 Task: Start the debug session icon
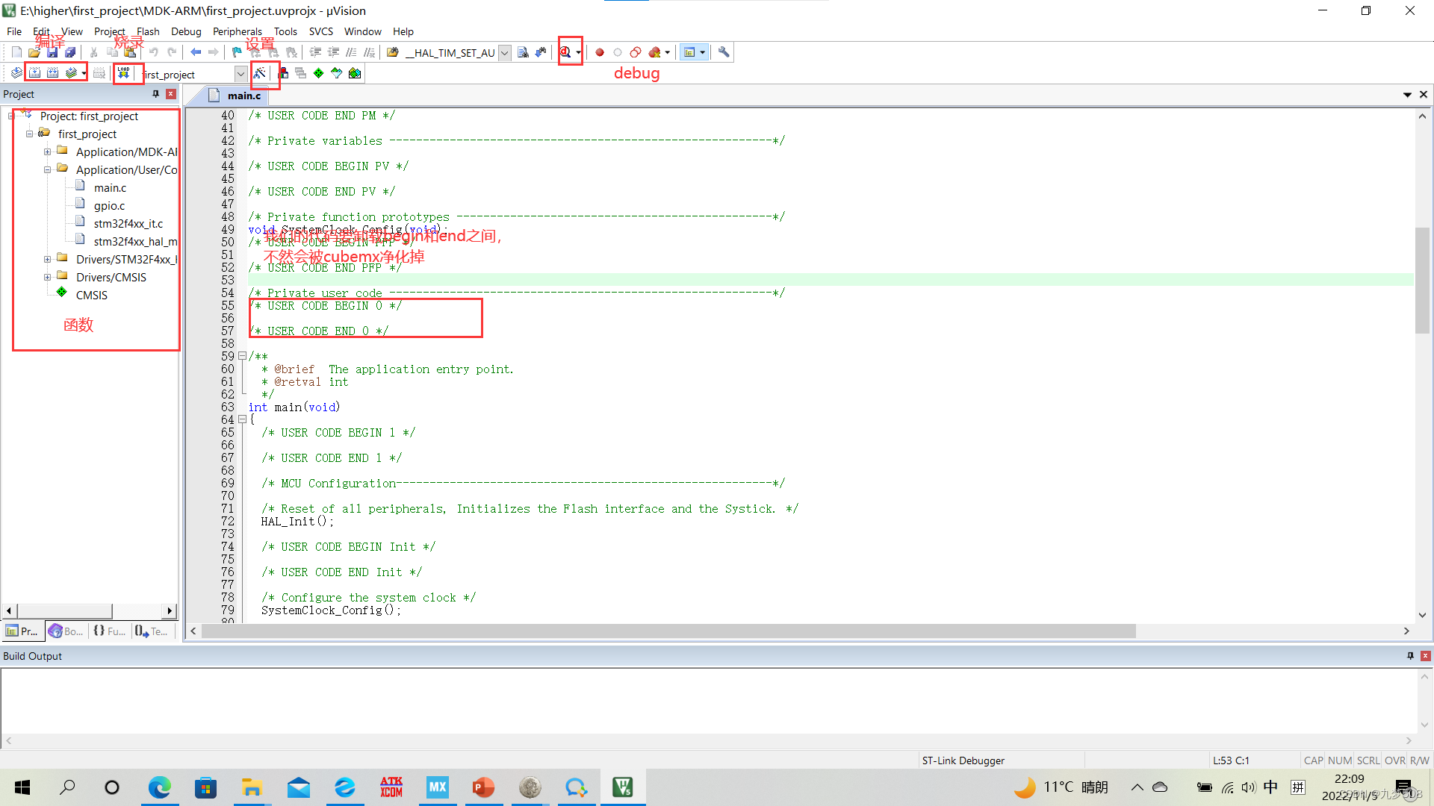click(x=565, y=52)
